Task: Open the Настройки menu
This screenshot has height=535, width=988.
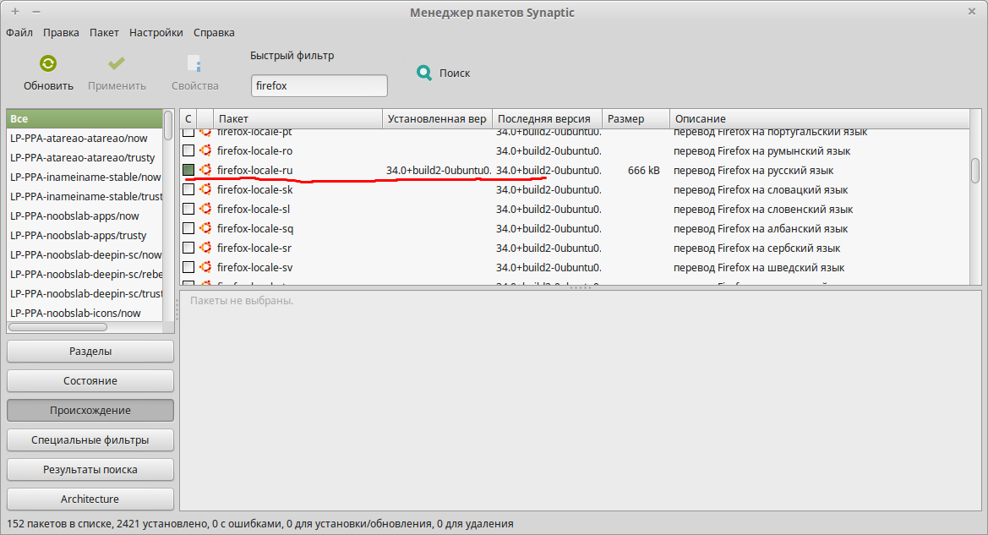Action: (x=156, y=33)
